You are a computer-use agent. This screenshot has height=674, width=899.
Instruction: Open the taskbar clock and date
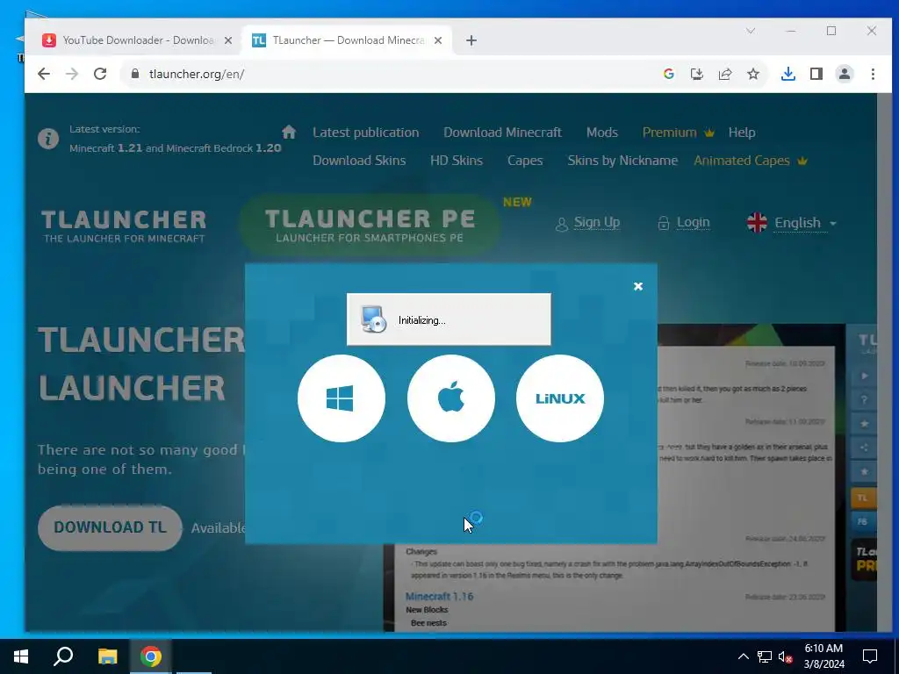point(823,656)
